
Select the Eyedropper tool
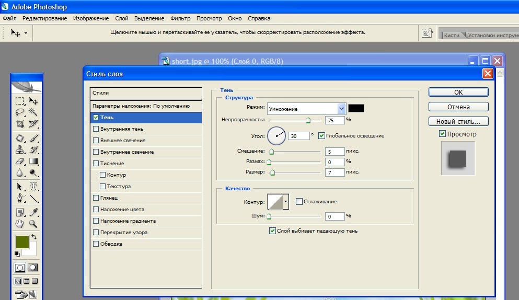pos(33,212)
